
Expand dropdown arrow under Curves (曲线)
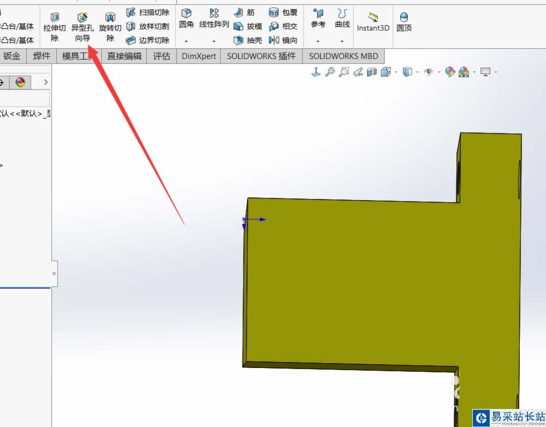pos(342,41)
